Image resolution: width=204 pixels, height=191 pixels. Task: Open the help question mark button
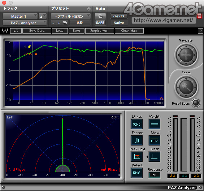[x=200, y=31]
